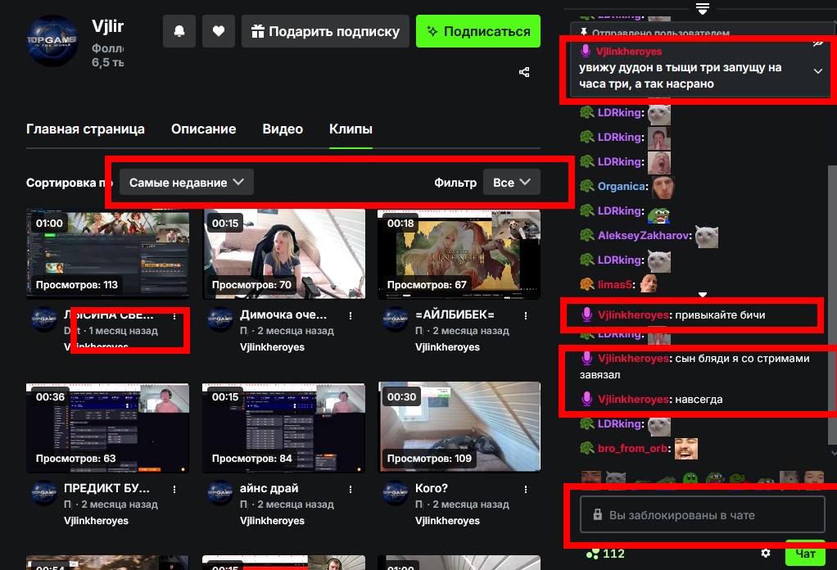Screen dimensions: 837x570
Task: Click the collapse arrow atop chat
Action: [703, 8]
